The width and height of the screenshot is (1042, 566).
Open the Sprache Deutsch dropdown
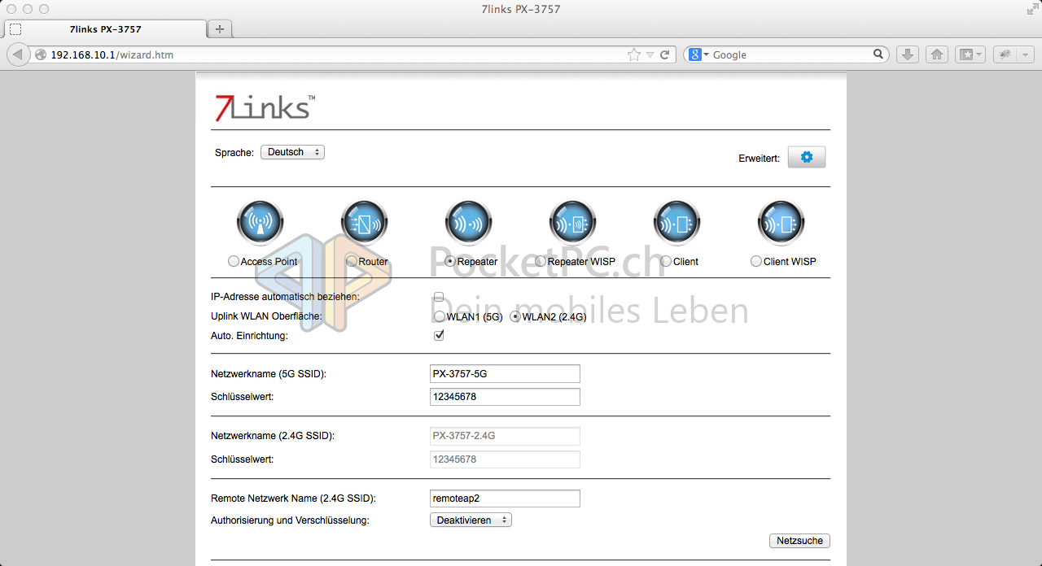tap(292, 152)
